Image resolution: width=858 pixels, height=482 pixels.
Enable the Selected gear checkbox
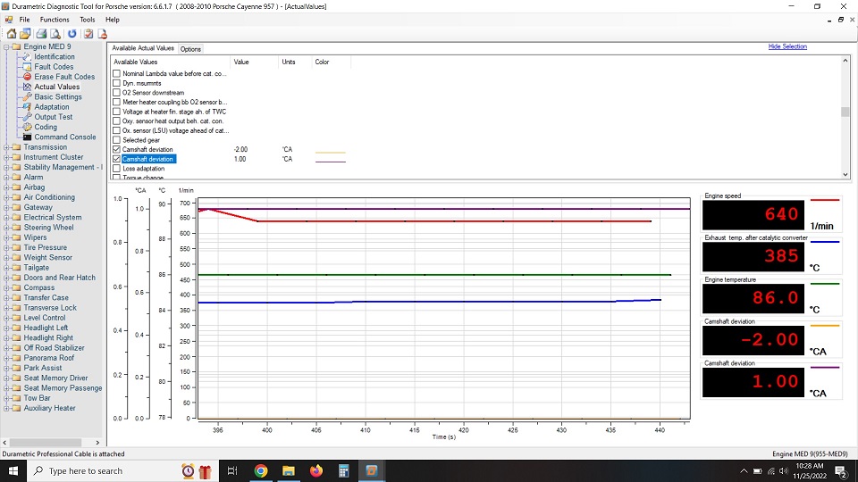coord(116,140)
